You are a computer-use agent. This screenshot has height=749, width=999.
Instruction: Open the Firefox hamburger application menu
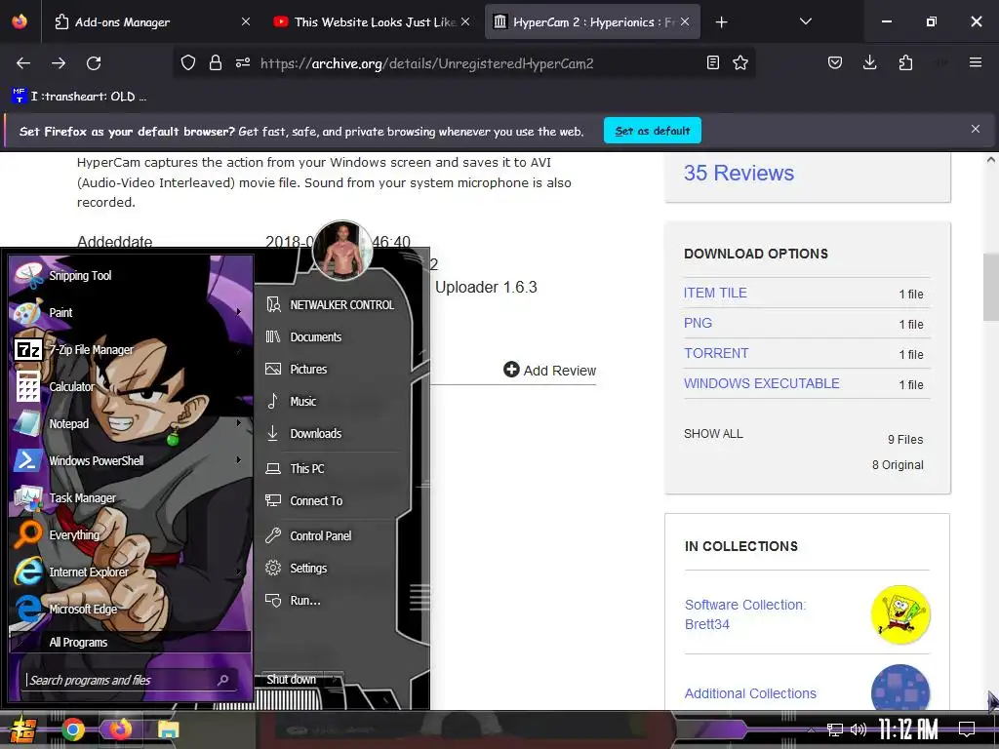click(x=976, y=62)
